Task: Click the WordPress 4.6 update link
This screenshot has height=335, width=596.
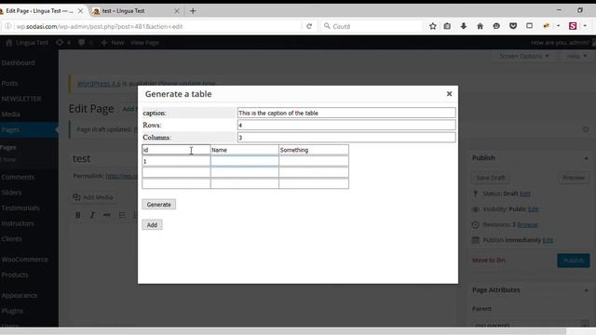Action: 99,84
